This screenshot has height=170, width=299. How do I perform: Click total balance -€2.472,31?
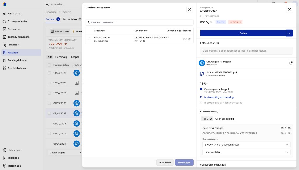58,44
